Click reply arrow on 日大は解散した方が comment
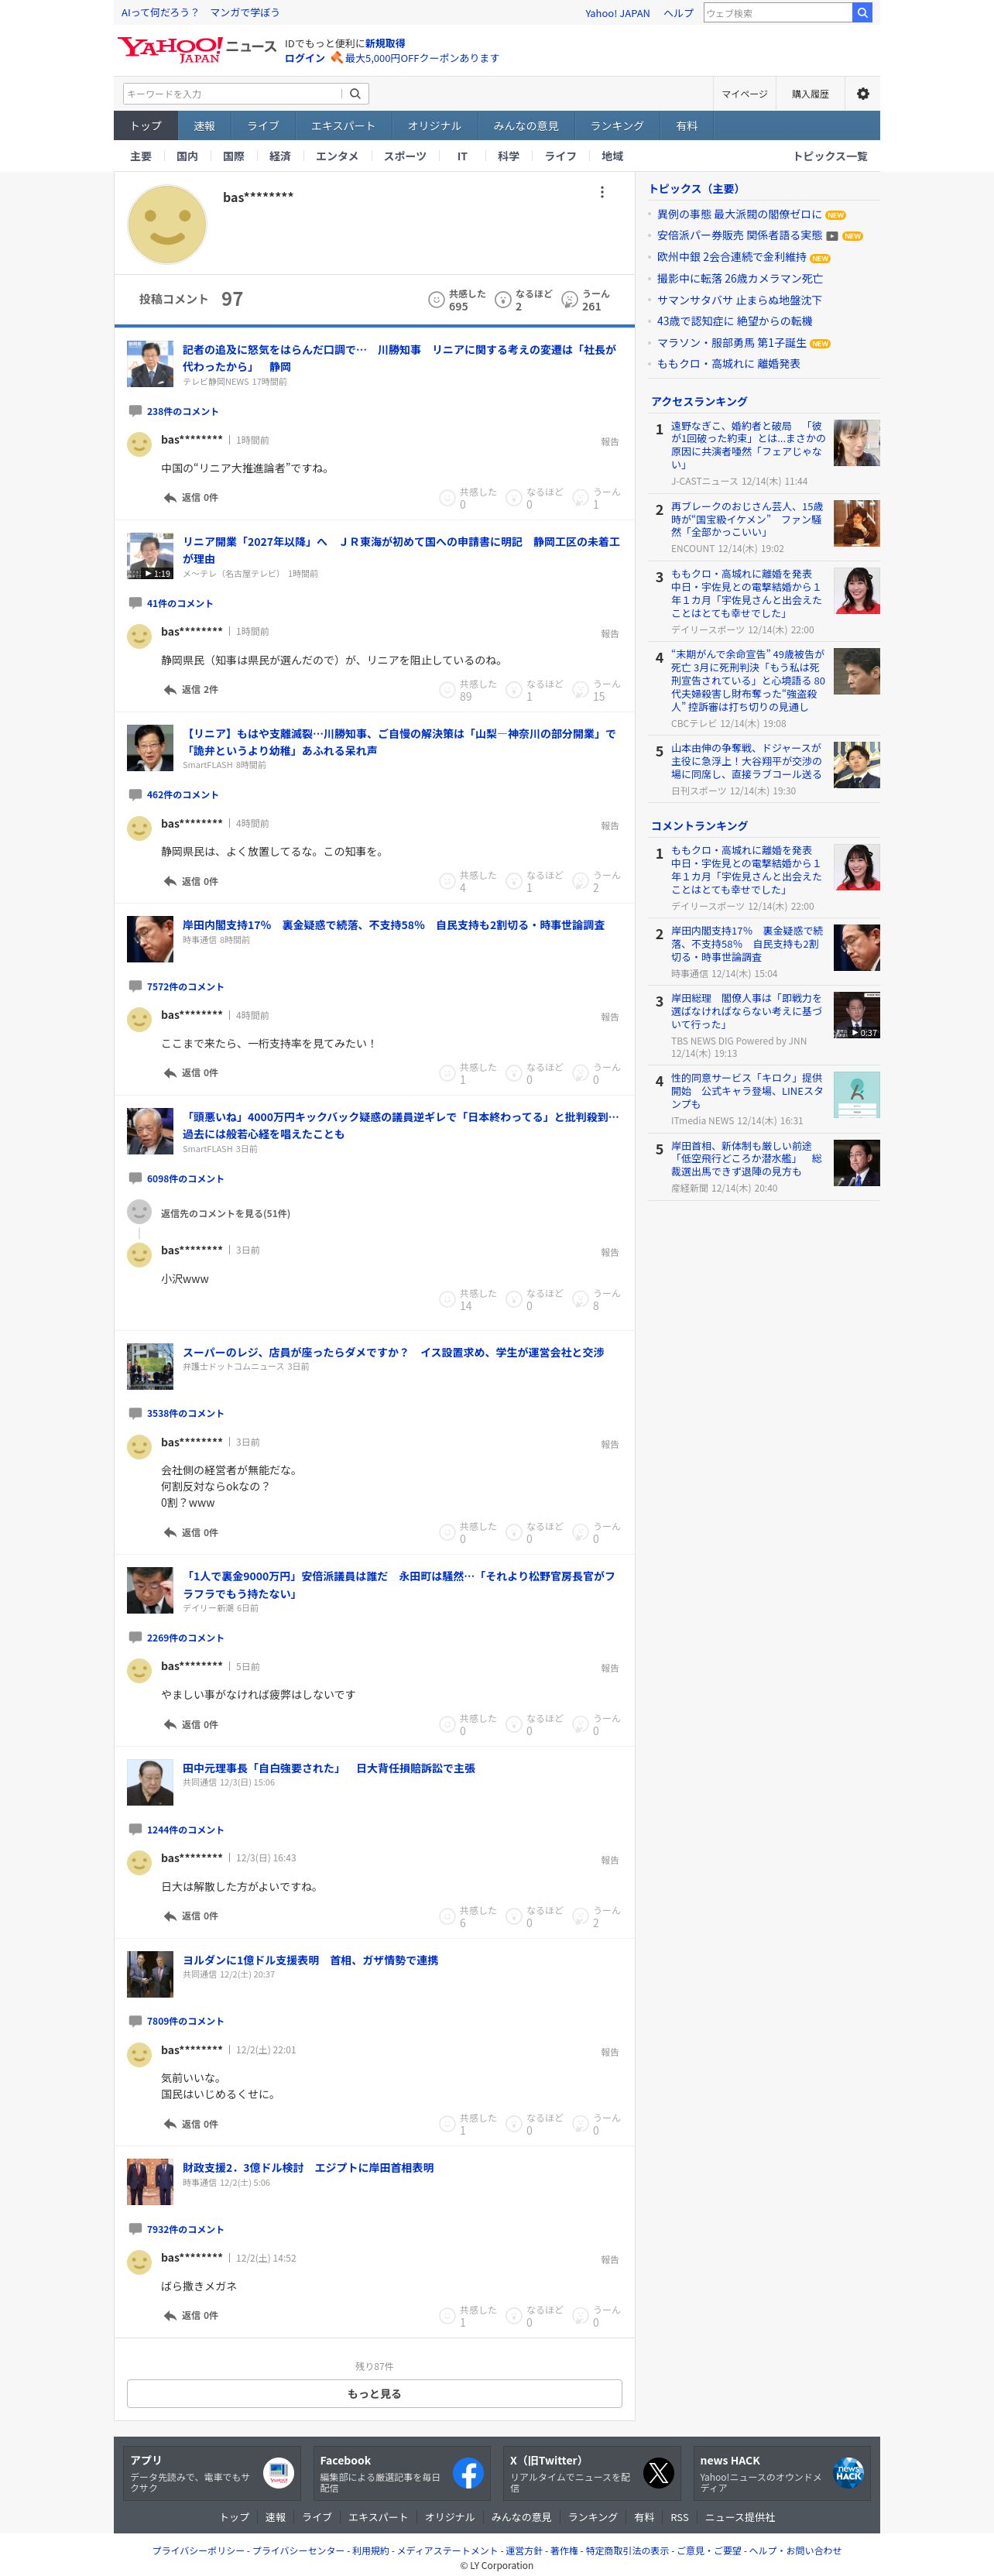 pos(170,1916)
